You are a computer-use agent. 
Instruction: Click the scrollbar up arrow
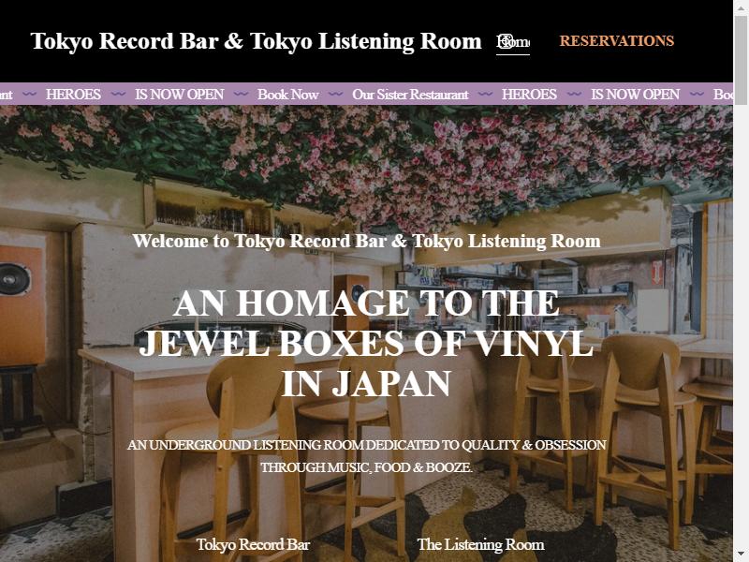click(x=741, y=7)
